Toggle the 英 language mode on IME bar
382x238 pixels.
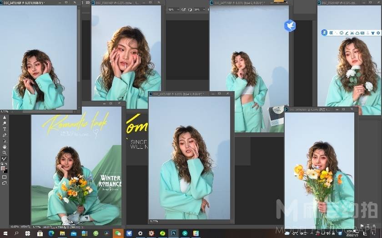coord(331,33)
